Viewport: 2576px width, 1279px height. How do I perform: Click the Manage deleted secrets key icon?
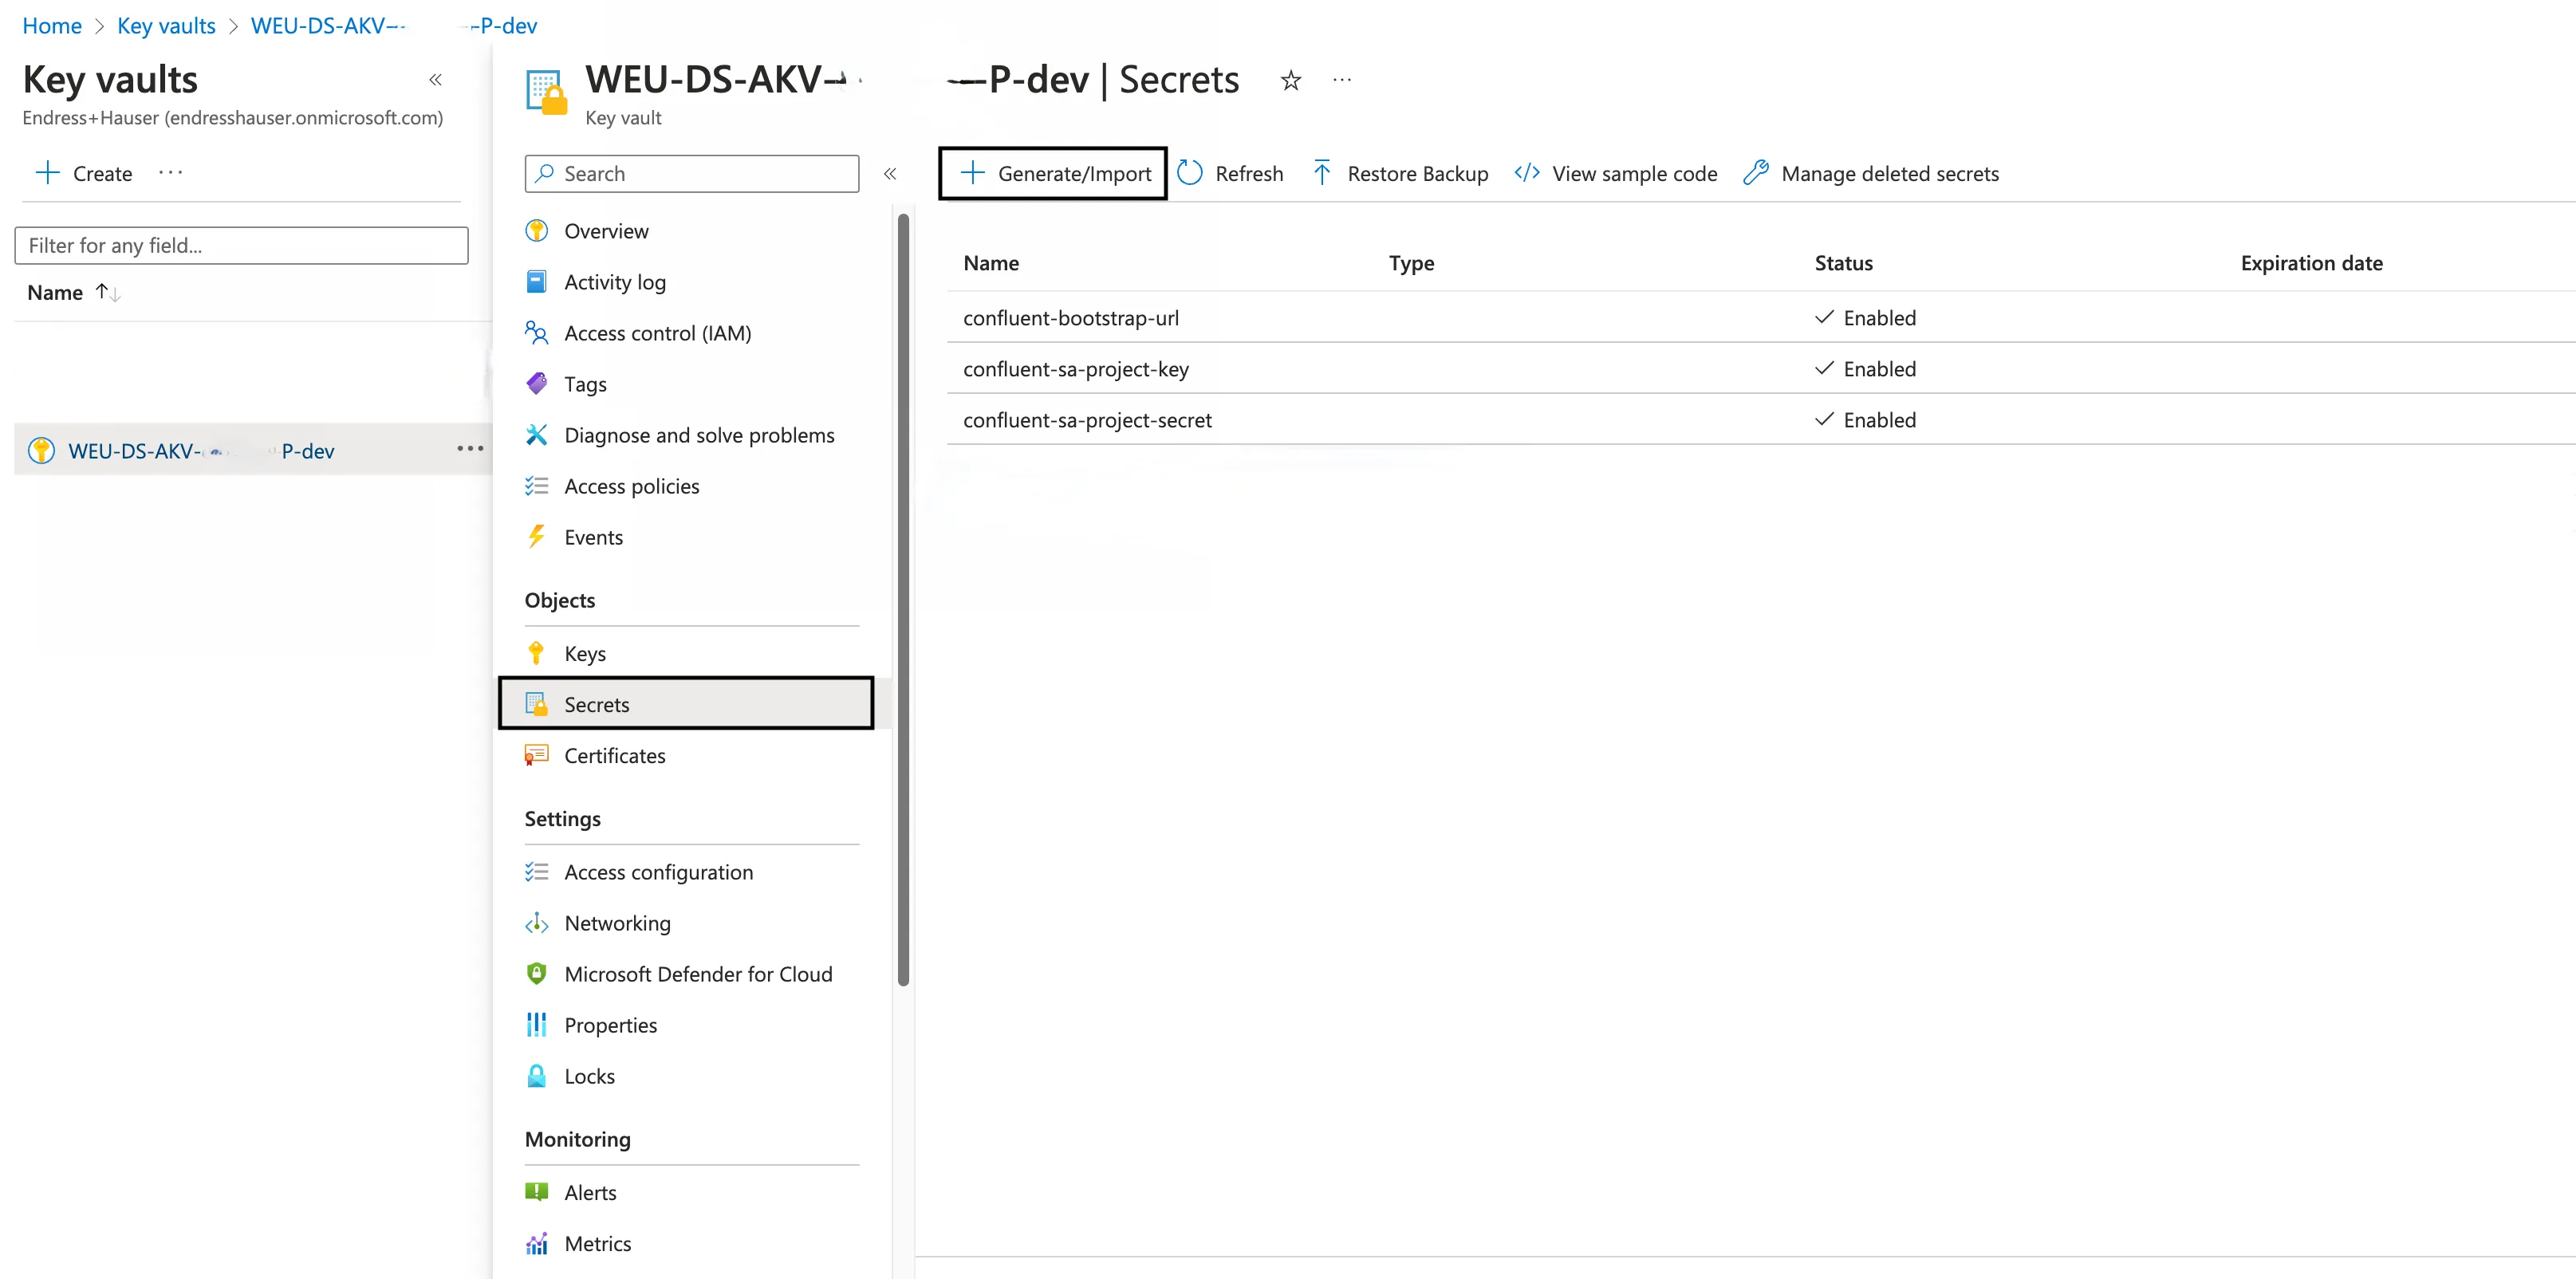[x=1755, y=173]
